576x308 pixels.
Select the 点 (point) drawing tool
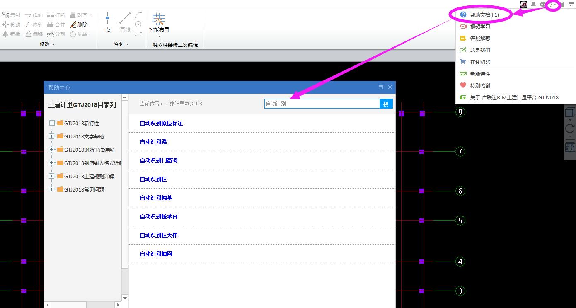(x=108, y=22)
